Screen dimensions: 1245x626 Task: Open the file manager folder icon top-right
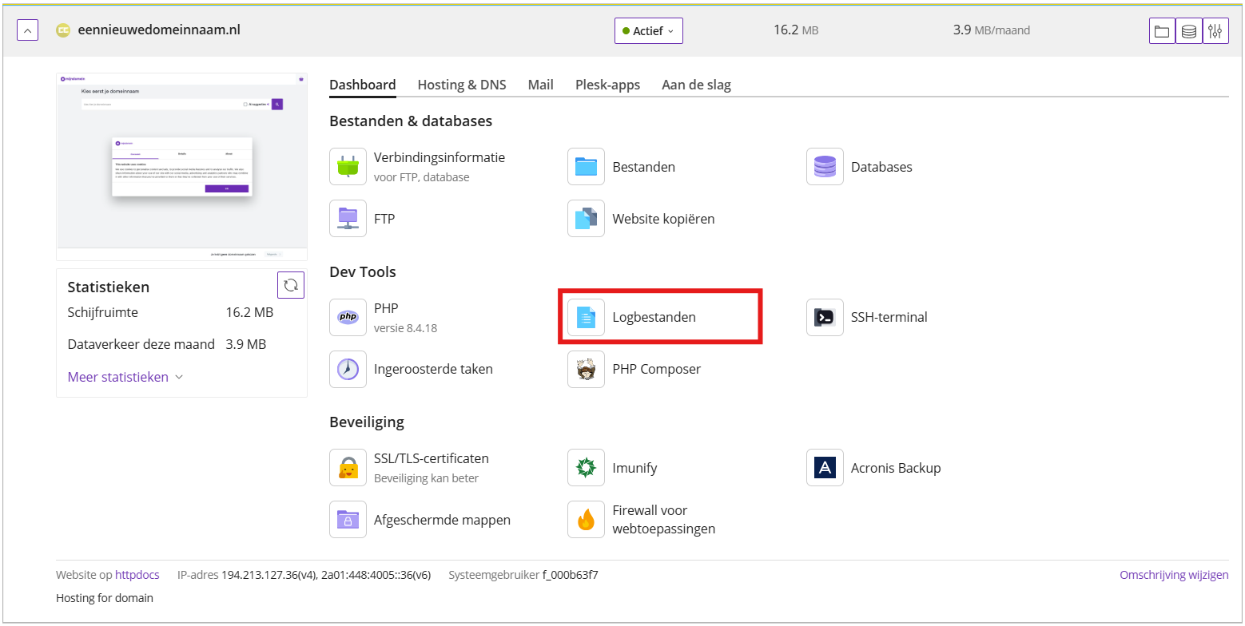click(1162, 31)
